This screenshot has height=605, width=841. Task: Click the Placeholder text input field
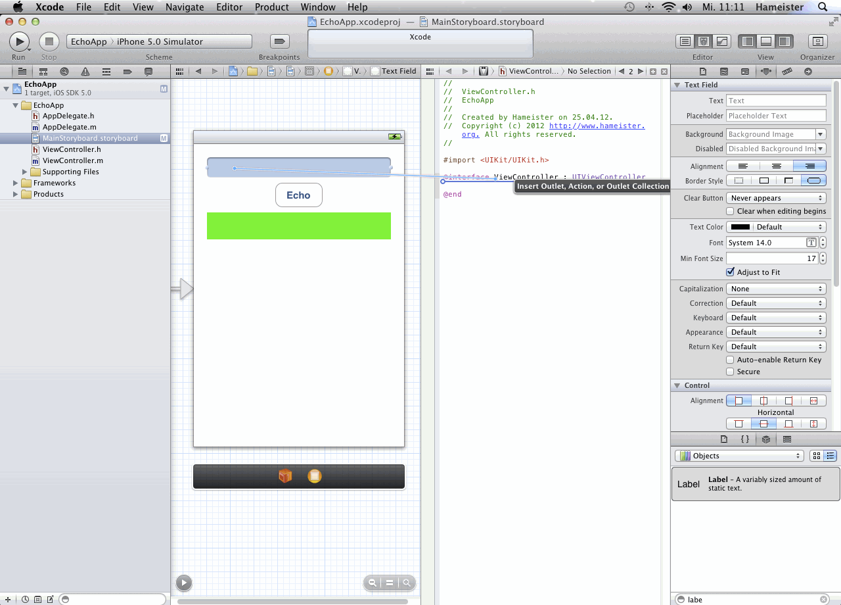(x=775, y=116)
